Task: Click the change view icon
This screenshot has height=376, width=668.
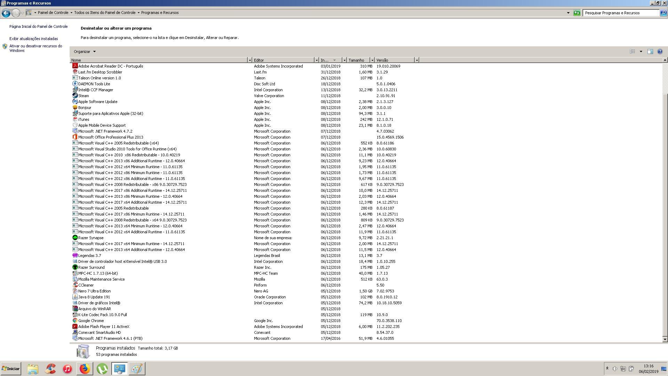Action: pyautogui.click(x=633, y=52)
